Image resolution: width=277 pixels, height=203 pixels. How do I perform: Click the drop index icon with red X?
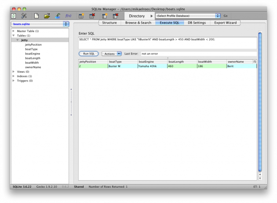click(x=115, y=16)
